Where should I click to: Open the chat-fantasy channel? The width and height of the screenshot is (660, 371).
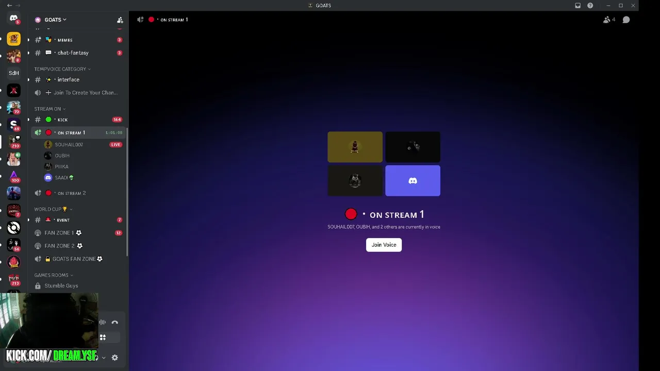click(77, 53)
